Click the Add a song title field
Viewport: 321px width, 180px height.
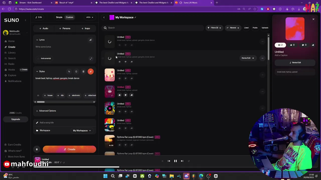[64, 123]
